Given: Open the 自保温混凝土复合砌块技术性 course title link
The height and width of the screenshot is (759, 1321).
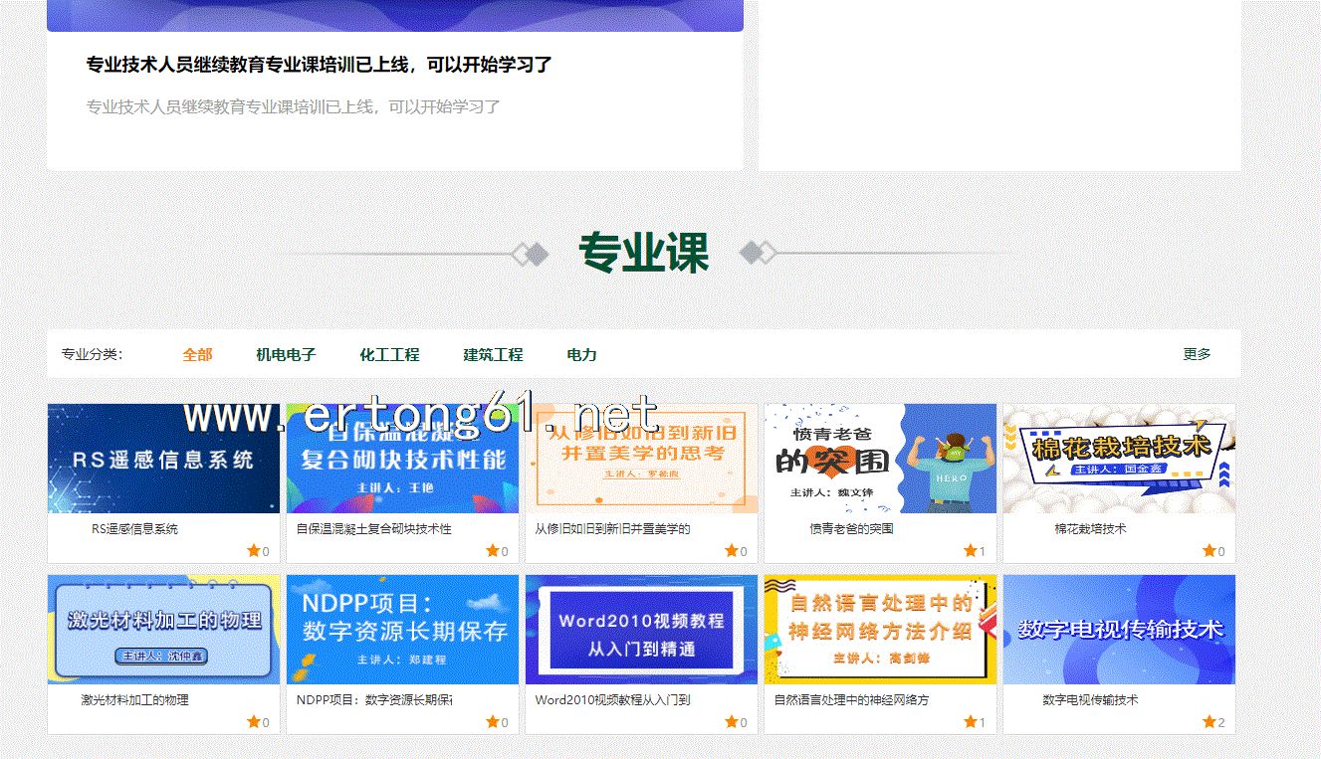Looking at the screenshot, I should (374, 529).
